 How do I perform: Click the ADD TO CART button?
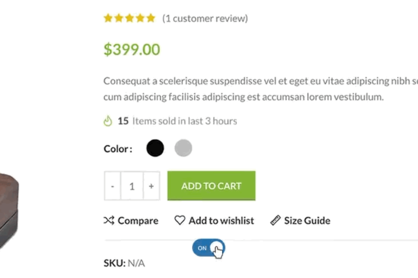click(x=211, y=185)
